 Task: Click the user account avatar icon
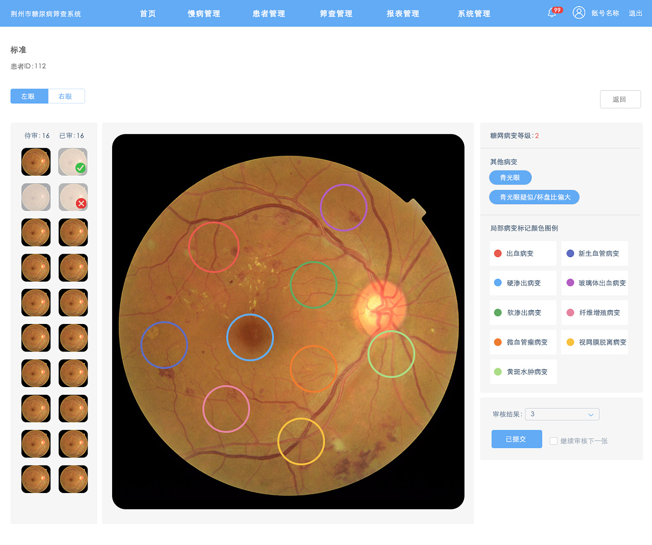(x=579, y=13)
